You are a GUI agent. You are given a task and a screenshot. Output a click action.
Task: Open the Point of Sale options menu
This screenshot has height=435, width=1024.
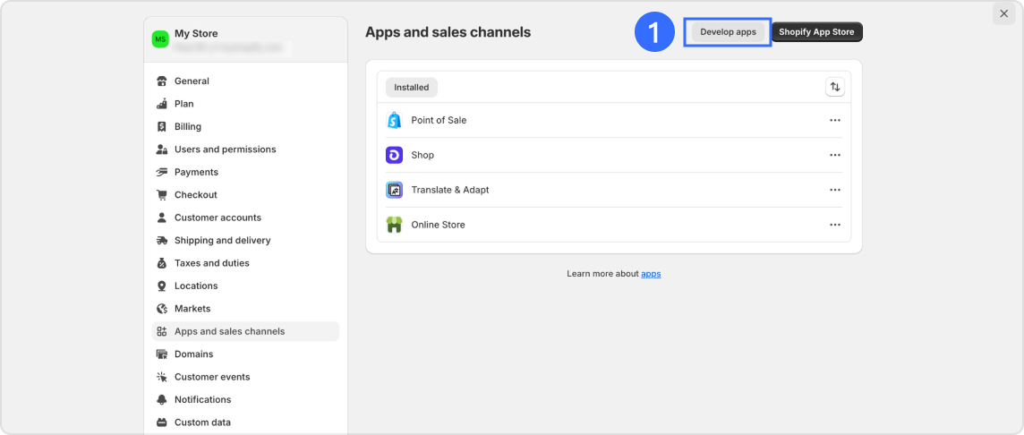pyautogui.click(x=834, y=120)
